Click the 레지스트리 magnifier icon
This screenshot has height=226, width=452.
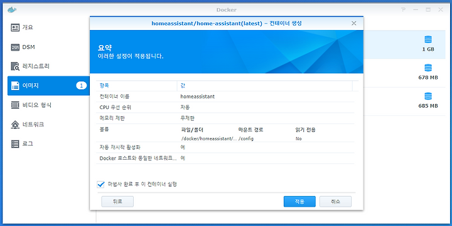[x=15, y=66]
